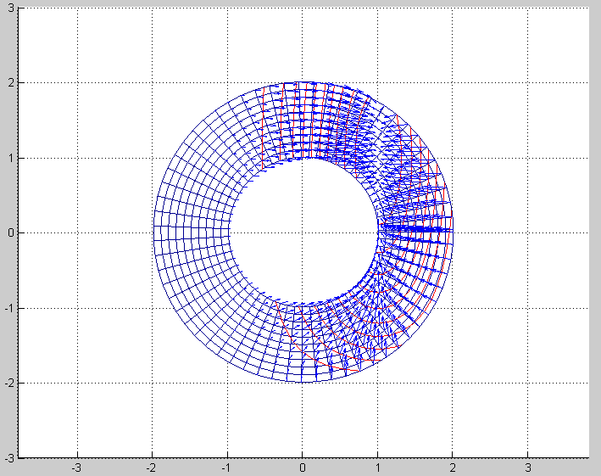Select the ring's topmost outer edge point
The width and height of the screenshot is (601, 476).
coord(303,83)
